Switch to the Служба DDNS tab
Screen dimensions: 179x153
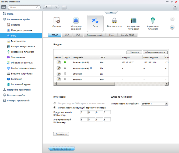[x=128, y=35]
